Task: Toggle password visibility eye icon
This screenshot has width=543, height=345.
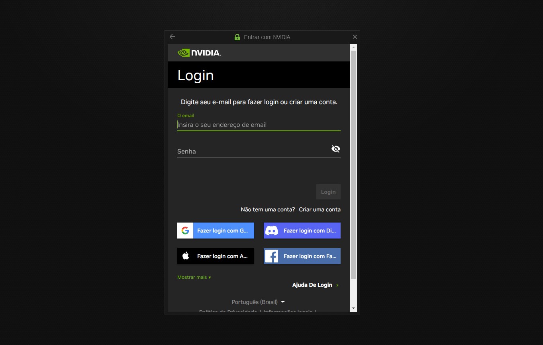Action: [336, 149]
